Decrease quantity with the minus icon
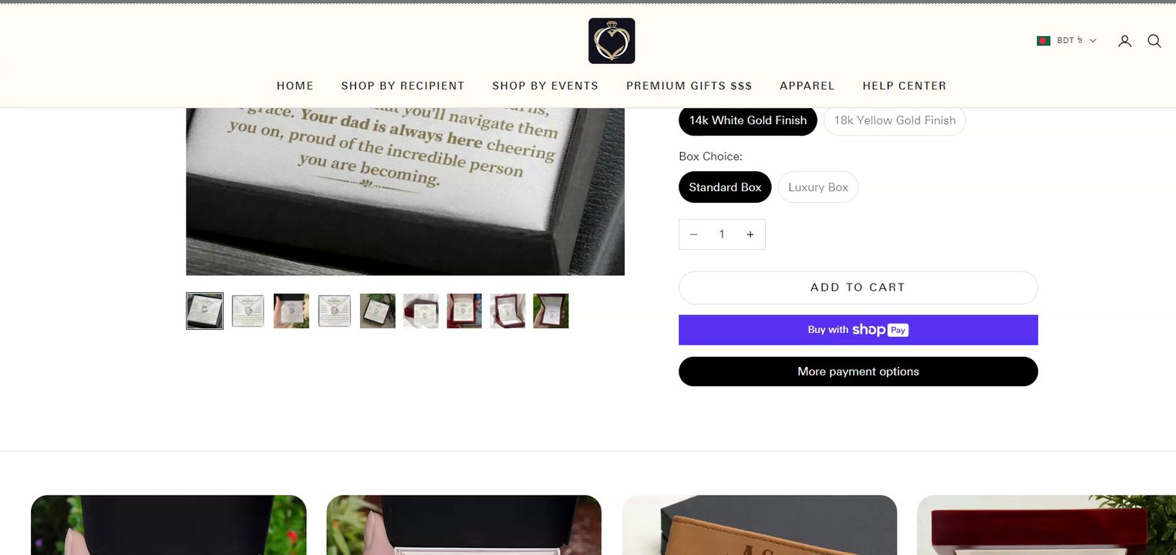Viewport: 1176px width, 555px height. tap(693, 234)
